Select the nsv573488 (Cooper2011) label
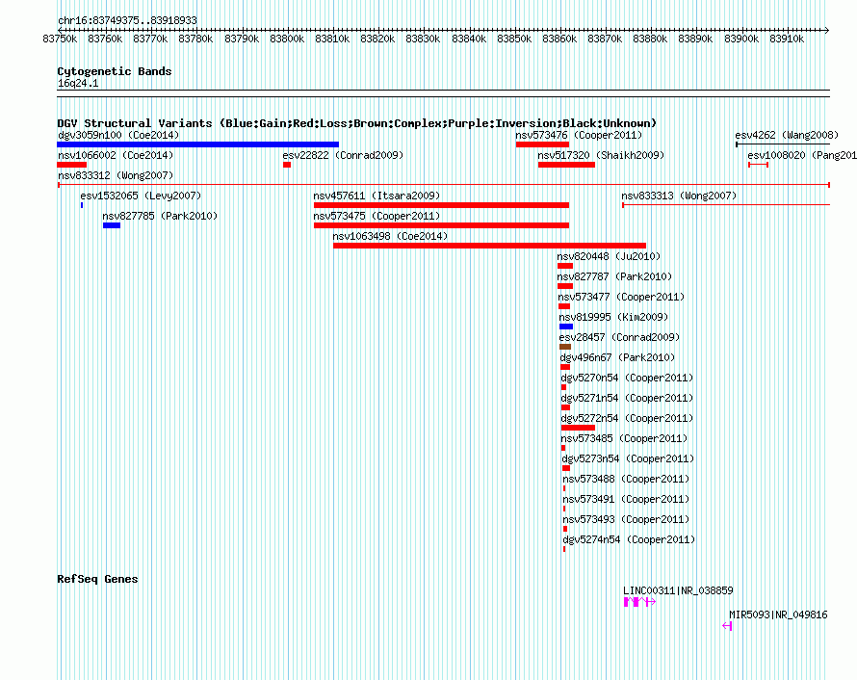 click(x=626, y=479)
